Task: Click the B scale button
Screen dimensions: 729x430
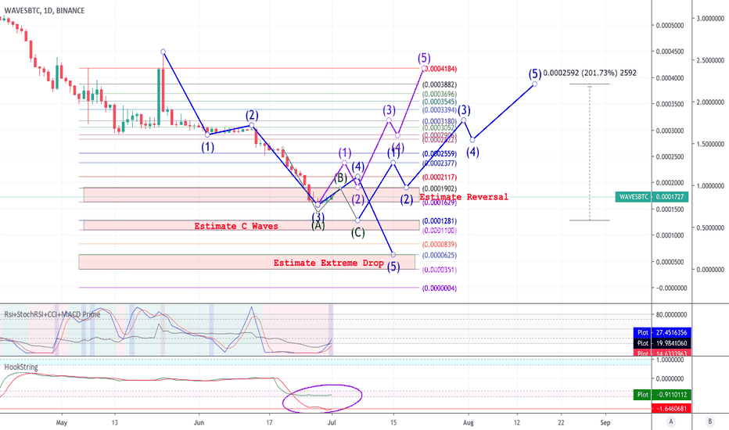Action: click(710, 421)
